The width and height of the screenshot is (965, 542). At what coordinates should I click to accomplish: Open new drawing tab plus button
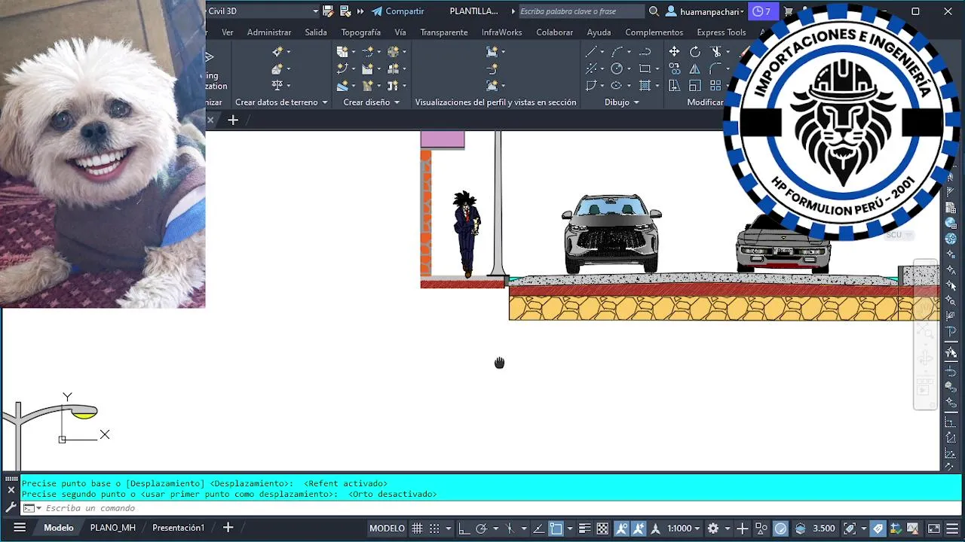click(x=233, y=120)
